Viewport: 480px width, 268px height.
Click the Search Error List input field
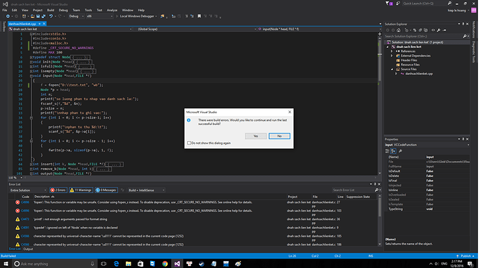pyautogui.click(x=353, y=190)
